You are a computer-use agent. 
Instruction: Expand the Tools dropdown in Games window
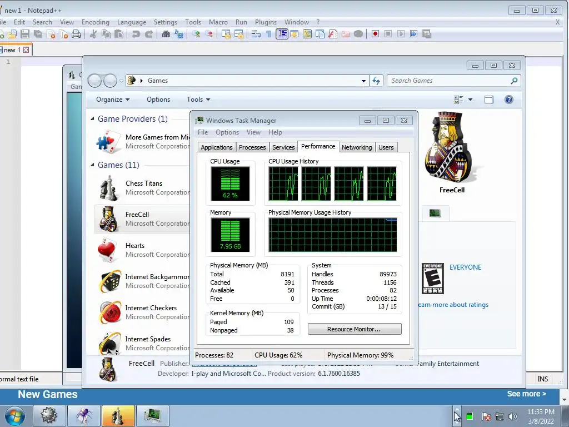[198, 100]
